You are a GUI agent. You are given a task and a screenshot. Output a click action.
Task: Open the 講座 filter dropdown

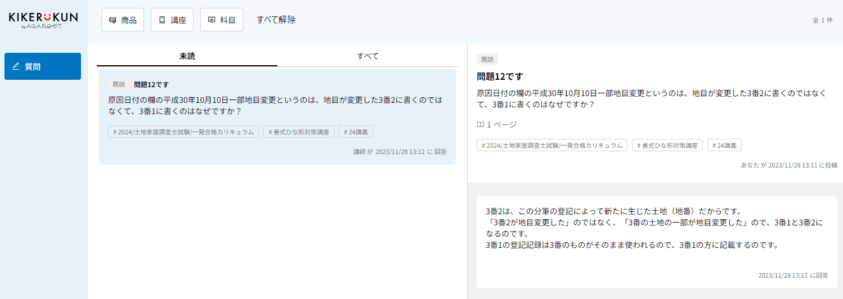(172, 20)
